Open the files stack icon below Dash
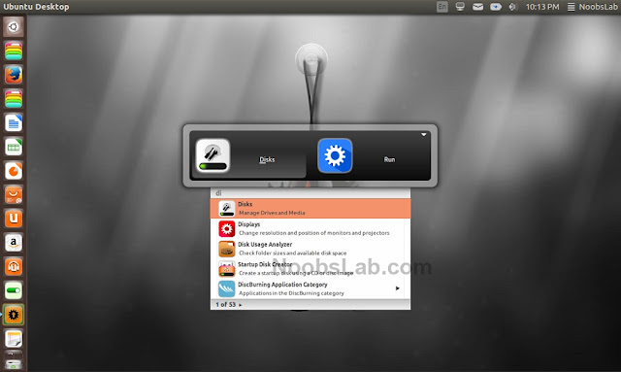Viewport: 621px width, 372px height. [x=14, y=51]
